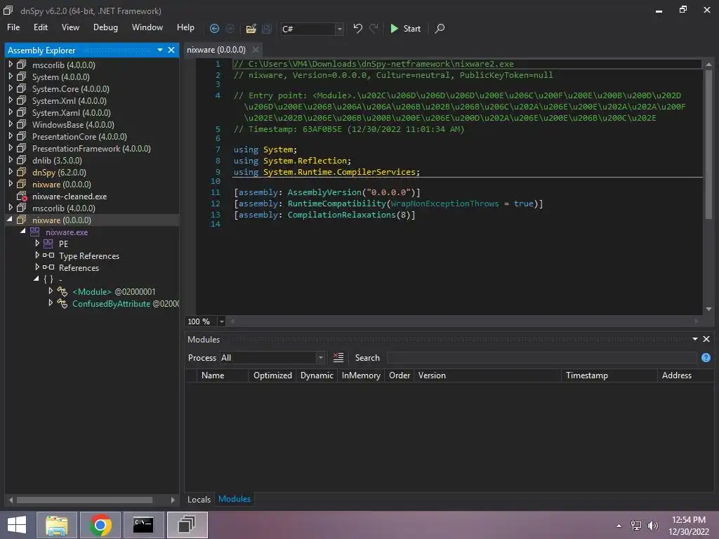Open the Edit menu

point(40,27)
